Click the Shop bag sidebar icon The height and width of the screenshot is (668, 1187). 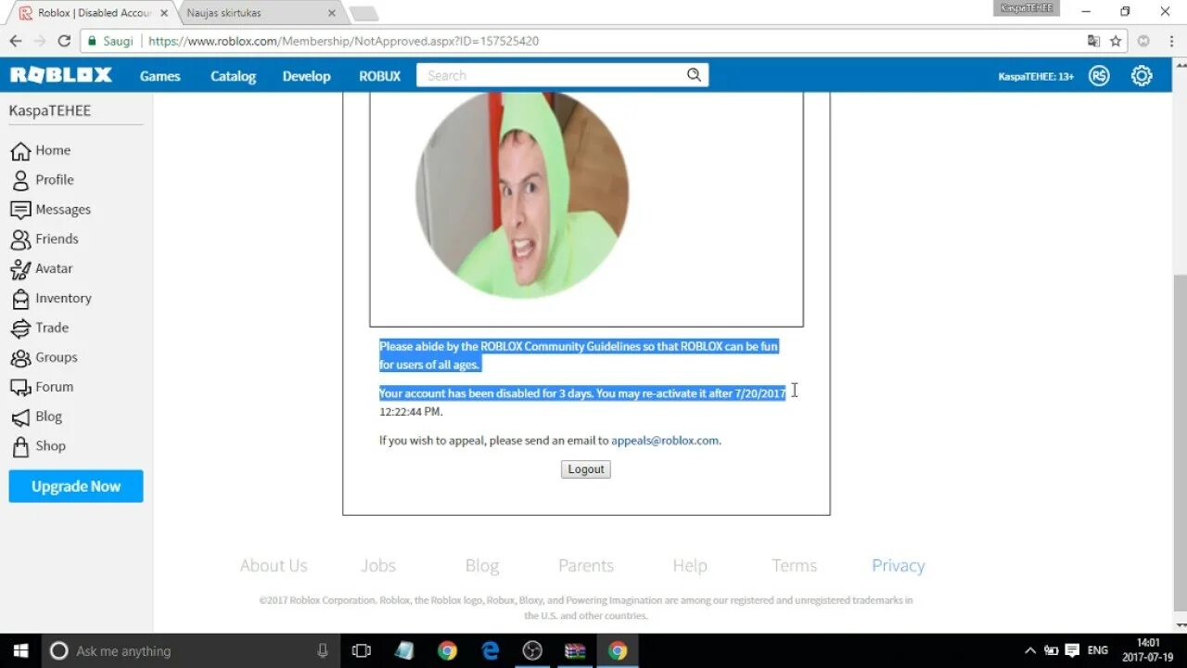[x=20, y=446]
